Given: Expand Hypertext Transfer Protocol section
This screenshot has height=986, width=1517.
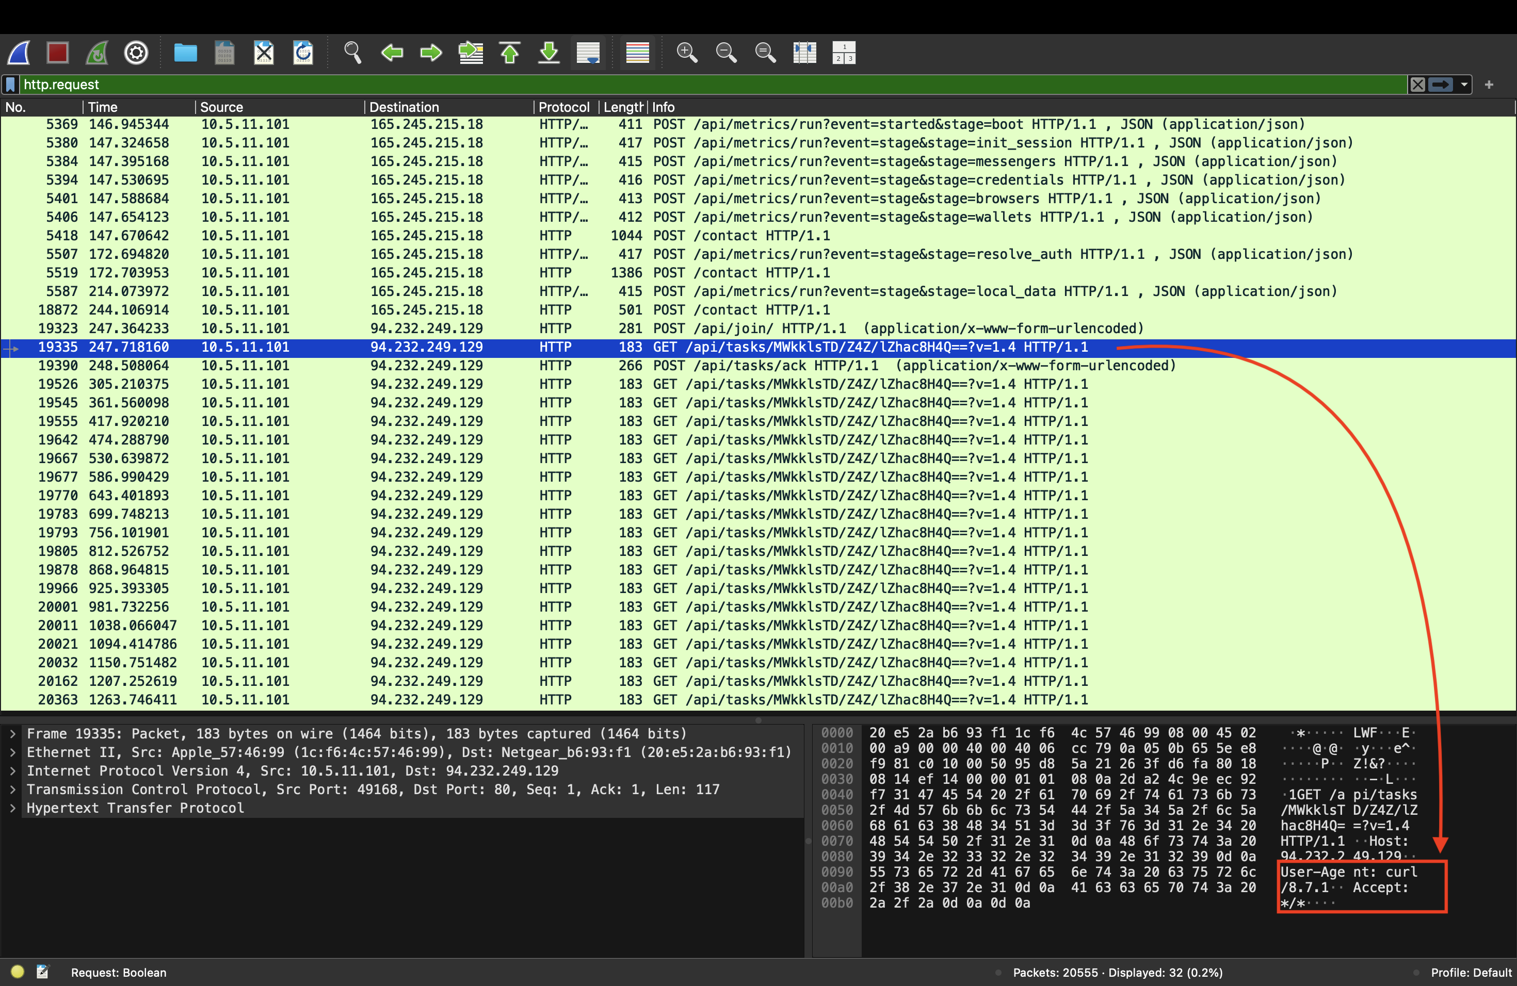Looking at the screenshot, I should click(x=13, y=808).
